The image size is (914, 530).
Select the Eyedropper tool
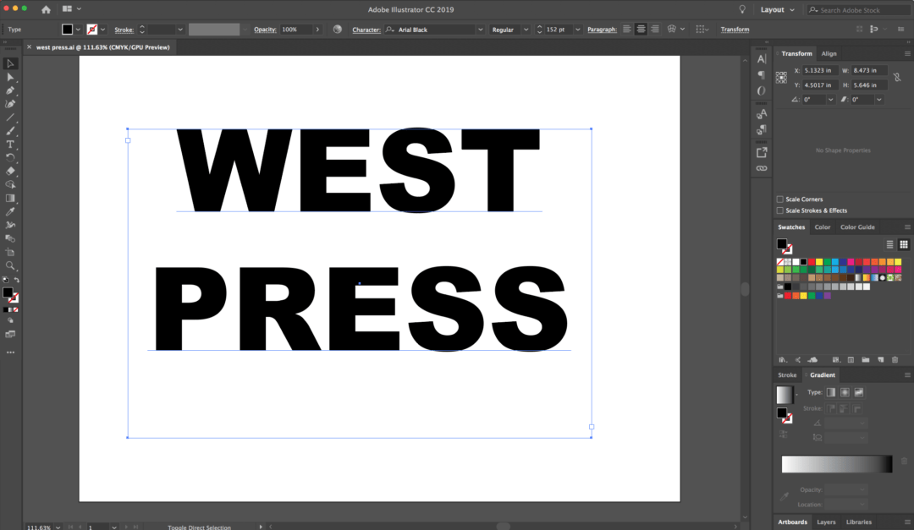[10, 212]
